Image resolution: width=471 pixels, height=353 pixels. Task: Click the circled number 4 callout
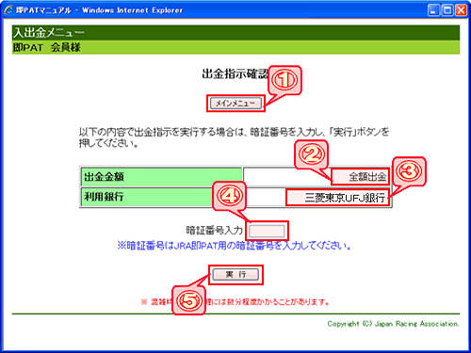230,196
